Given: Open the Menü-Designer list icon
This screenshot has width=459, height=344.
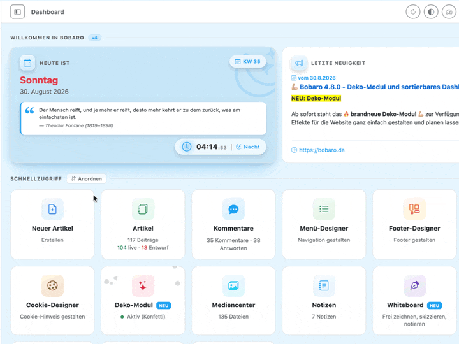Looking at the screenshot, I should click(324, 209).
